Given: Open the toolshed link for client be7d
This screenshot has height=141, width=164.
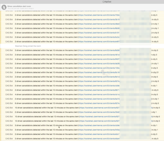Looking at the screenshot, I should [99, 99].
